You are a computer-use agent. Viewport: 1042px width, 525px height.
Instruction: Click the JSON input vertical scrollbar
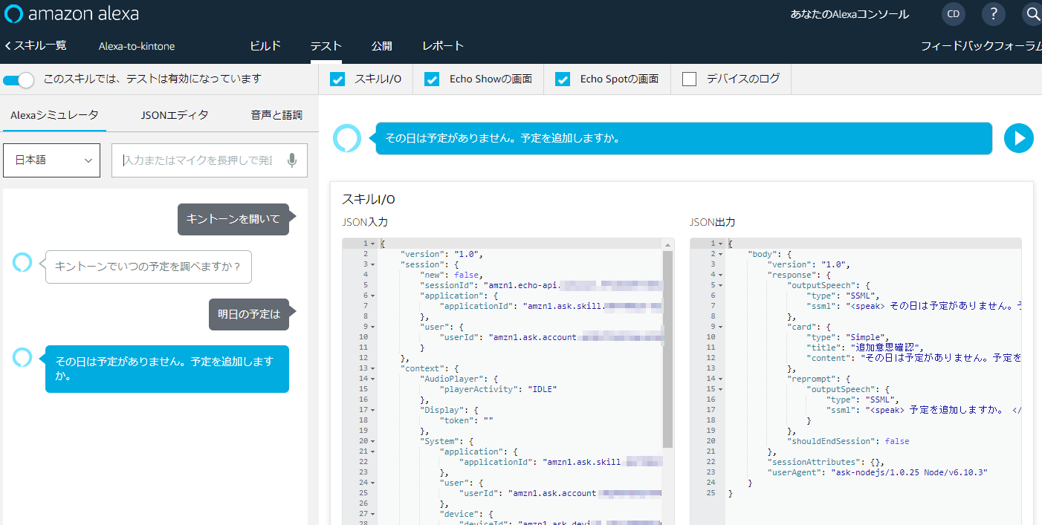click(x=667, y=349)
